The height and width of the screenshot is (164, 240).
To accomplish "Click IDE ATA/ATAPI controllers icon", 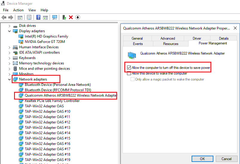I will (x=15, y=52).
